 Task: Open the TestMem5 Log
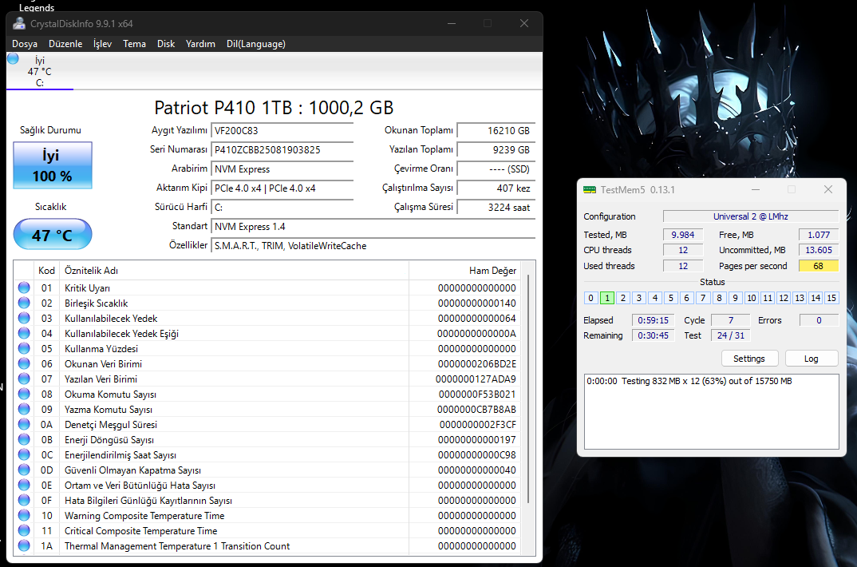pos(811,358)
